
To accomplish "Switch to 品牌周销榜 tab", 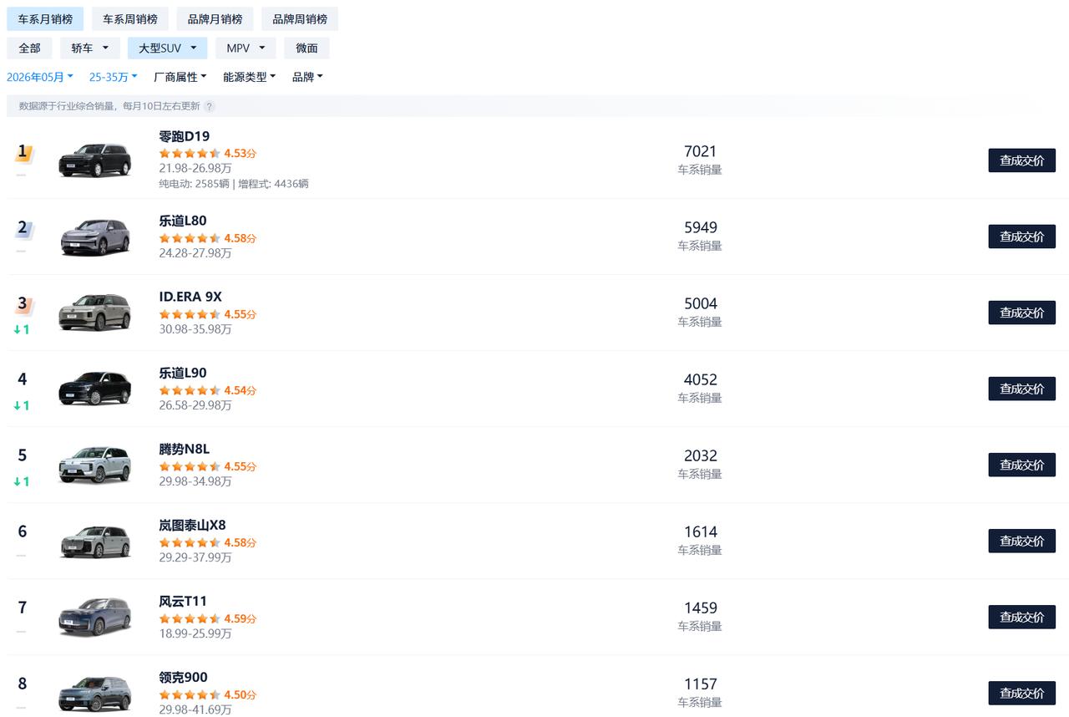I will click(300, 19).
